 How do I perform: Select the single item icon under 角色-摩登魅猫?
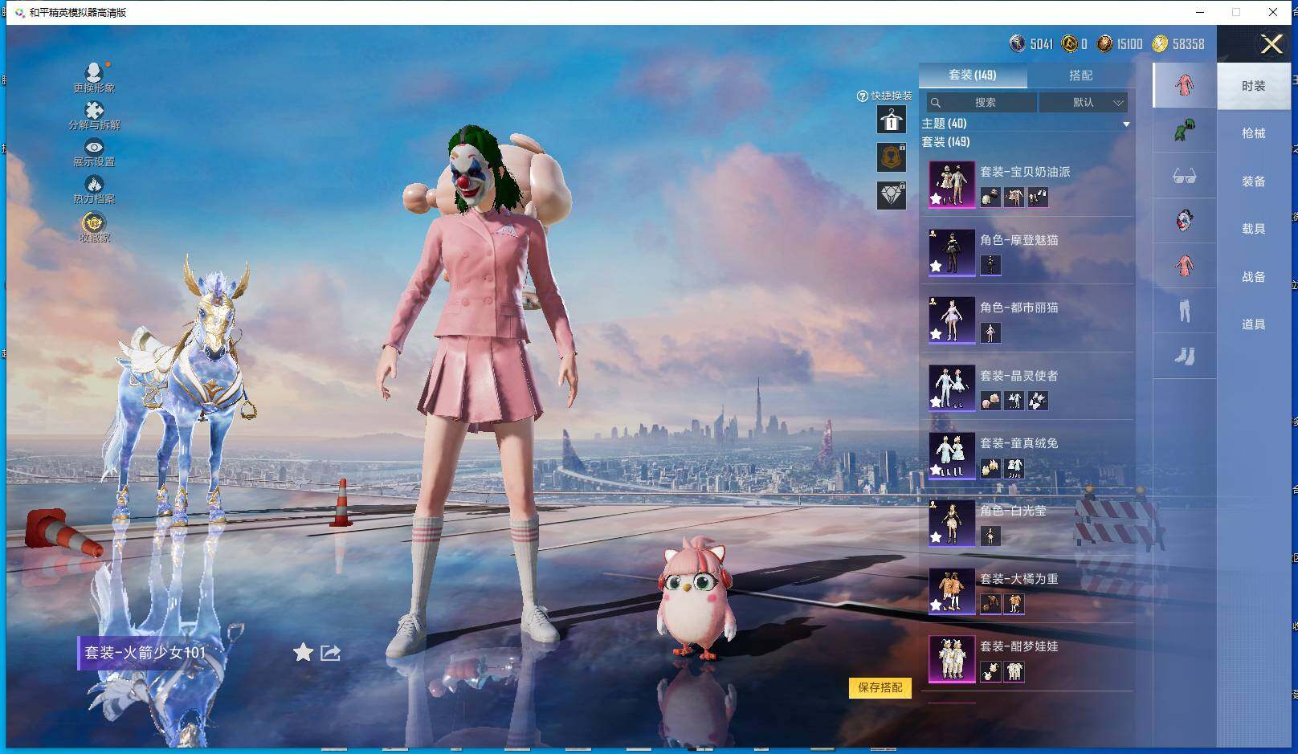pyautogui.click(x=990, y=265)
